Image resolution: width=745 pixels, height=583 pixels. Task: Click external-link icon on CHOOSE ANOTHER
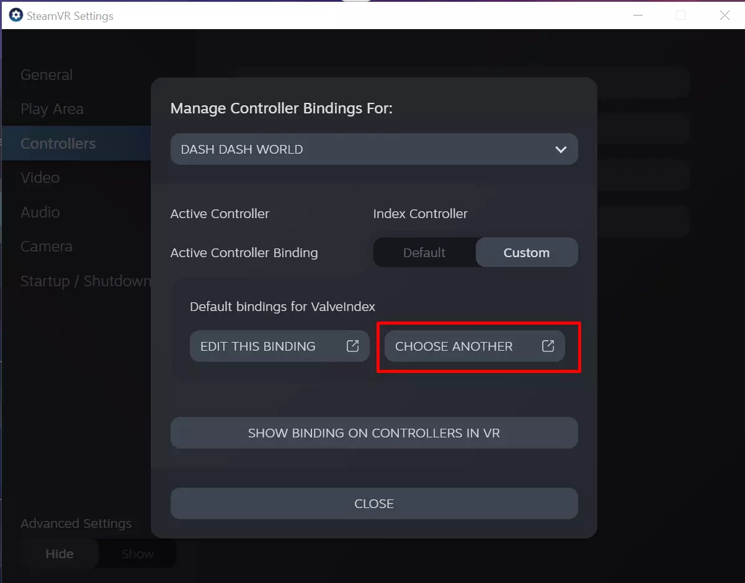548,346
